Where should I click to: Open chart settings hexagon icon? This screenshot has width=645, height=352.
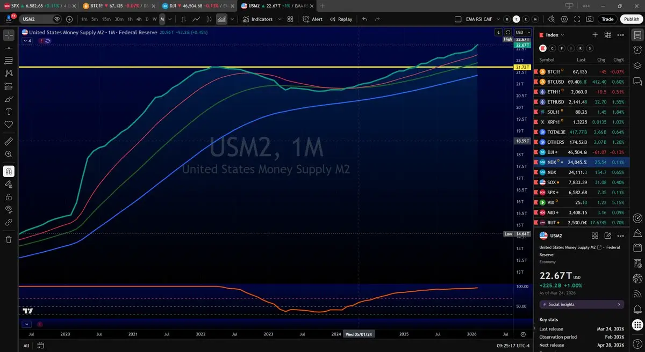[564, 19]
